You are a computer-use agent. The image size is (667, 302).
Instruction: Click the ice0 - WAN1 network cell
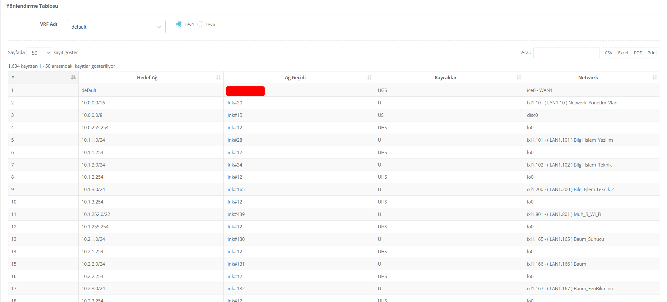tap(540, 90)
